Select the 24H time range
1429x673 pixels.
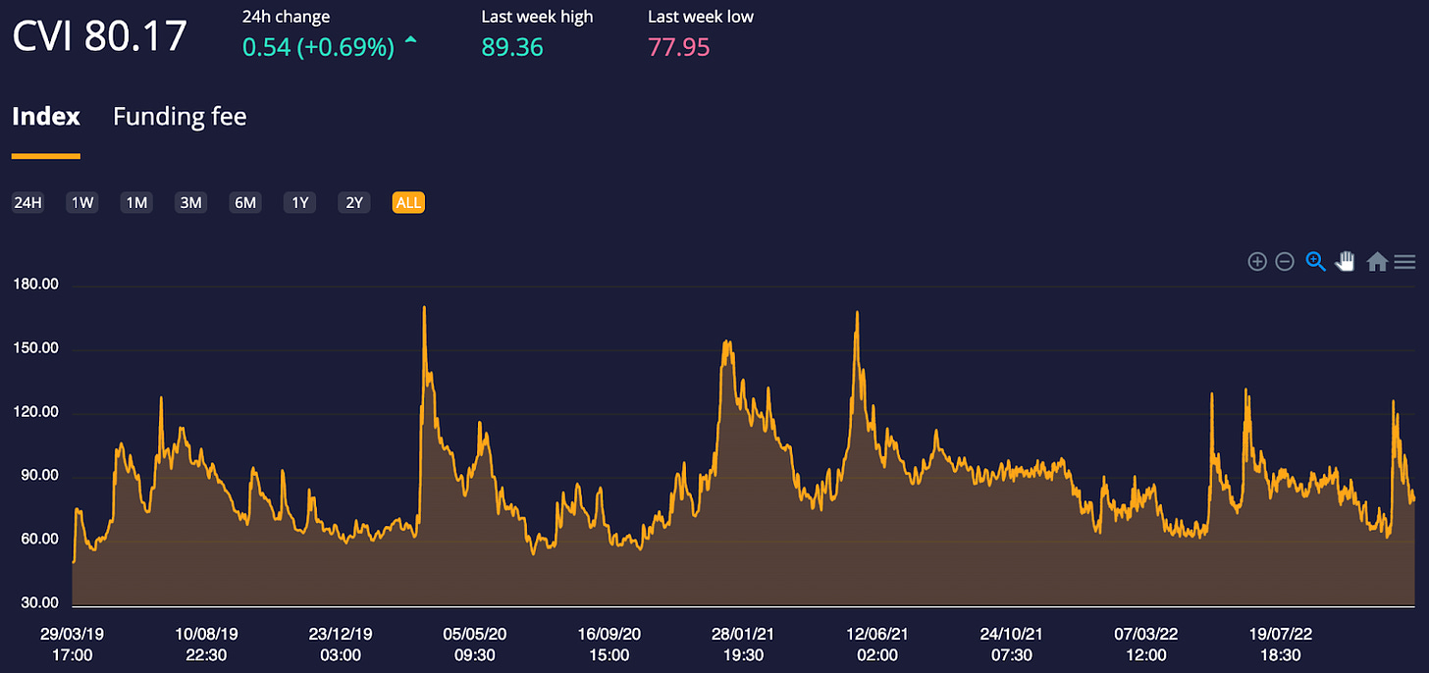coord(27,203)
